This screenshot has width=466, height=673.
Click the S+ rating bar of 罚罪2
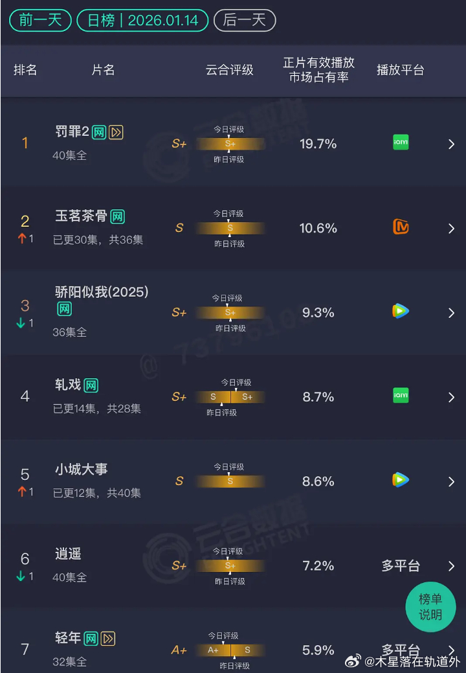tap(230, 144)
